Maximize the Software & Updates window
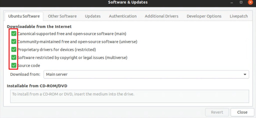The width and height of the screenshot is (256, 118). coord(241,2)
